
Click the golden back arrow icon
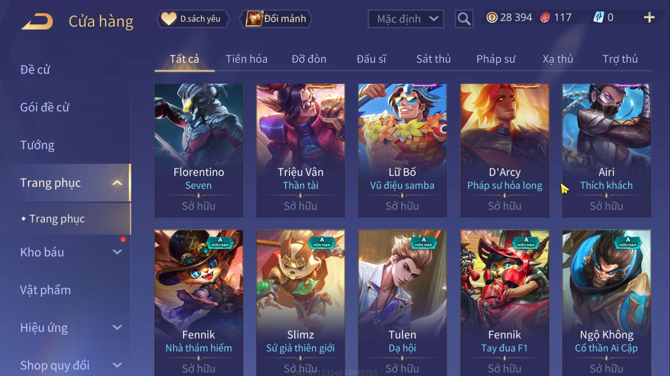pyautogui.click(x=37, y=21)
